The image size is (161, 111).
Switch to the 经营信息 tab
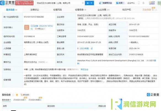(x=80, y=10)
